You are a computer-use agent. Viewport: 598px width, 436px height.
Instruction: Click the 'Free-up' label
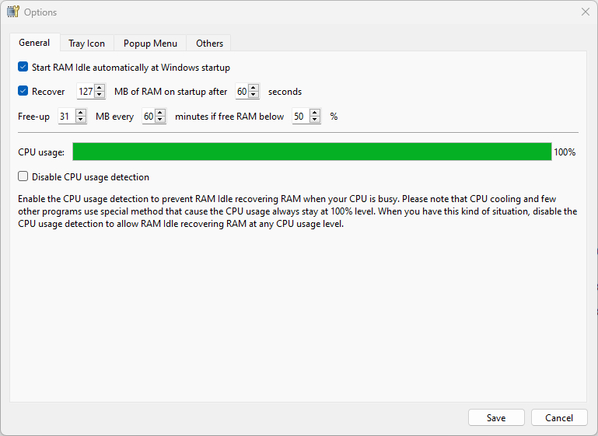33,117
